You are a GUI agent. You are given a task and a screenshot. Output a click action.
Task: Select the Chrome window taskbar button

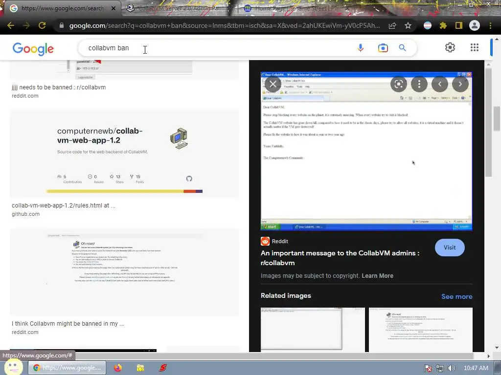coord(67,368)
